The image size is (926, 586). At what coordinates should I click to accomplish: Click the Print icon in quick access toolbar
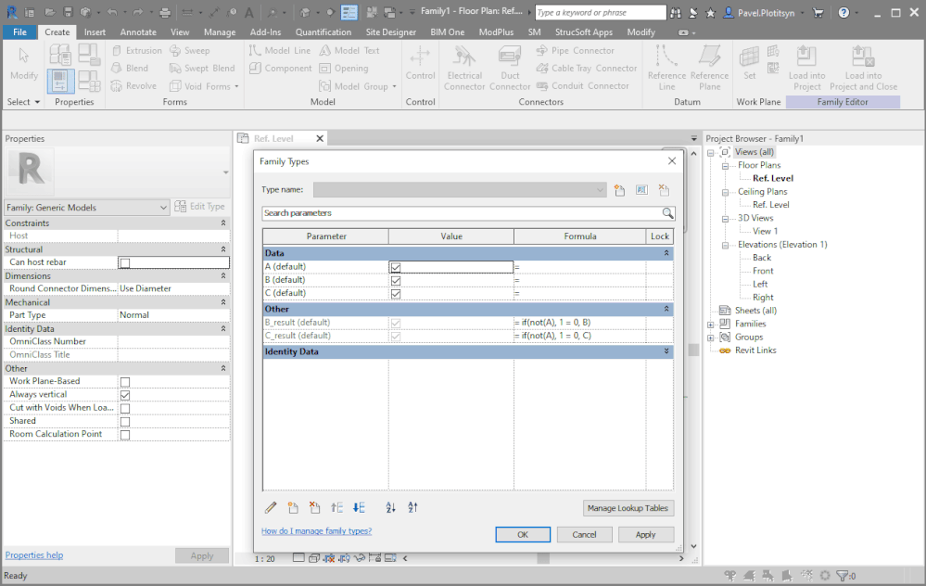[165, 12]
